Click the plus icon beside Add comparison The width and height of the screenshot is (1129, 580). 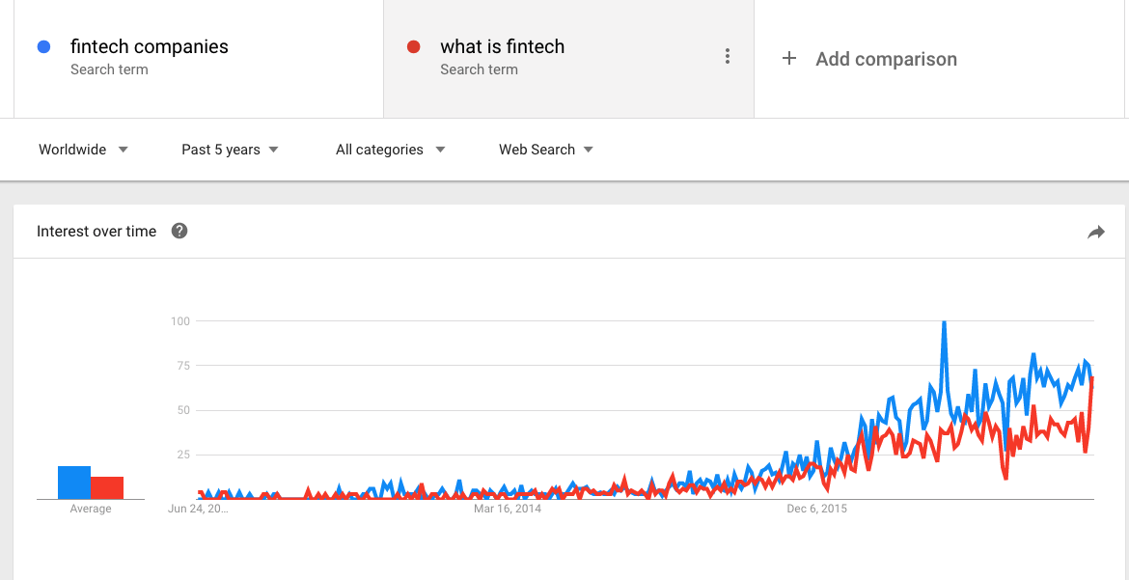click(789, 59)
